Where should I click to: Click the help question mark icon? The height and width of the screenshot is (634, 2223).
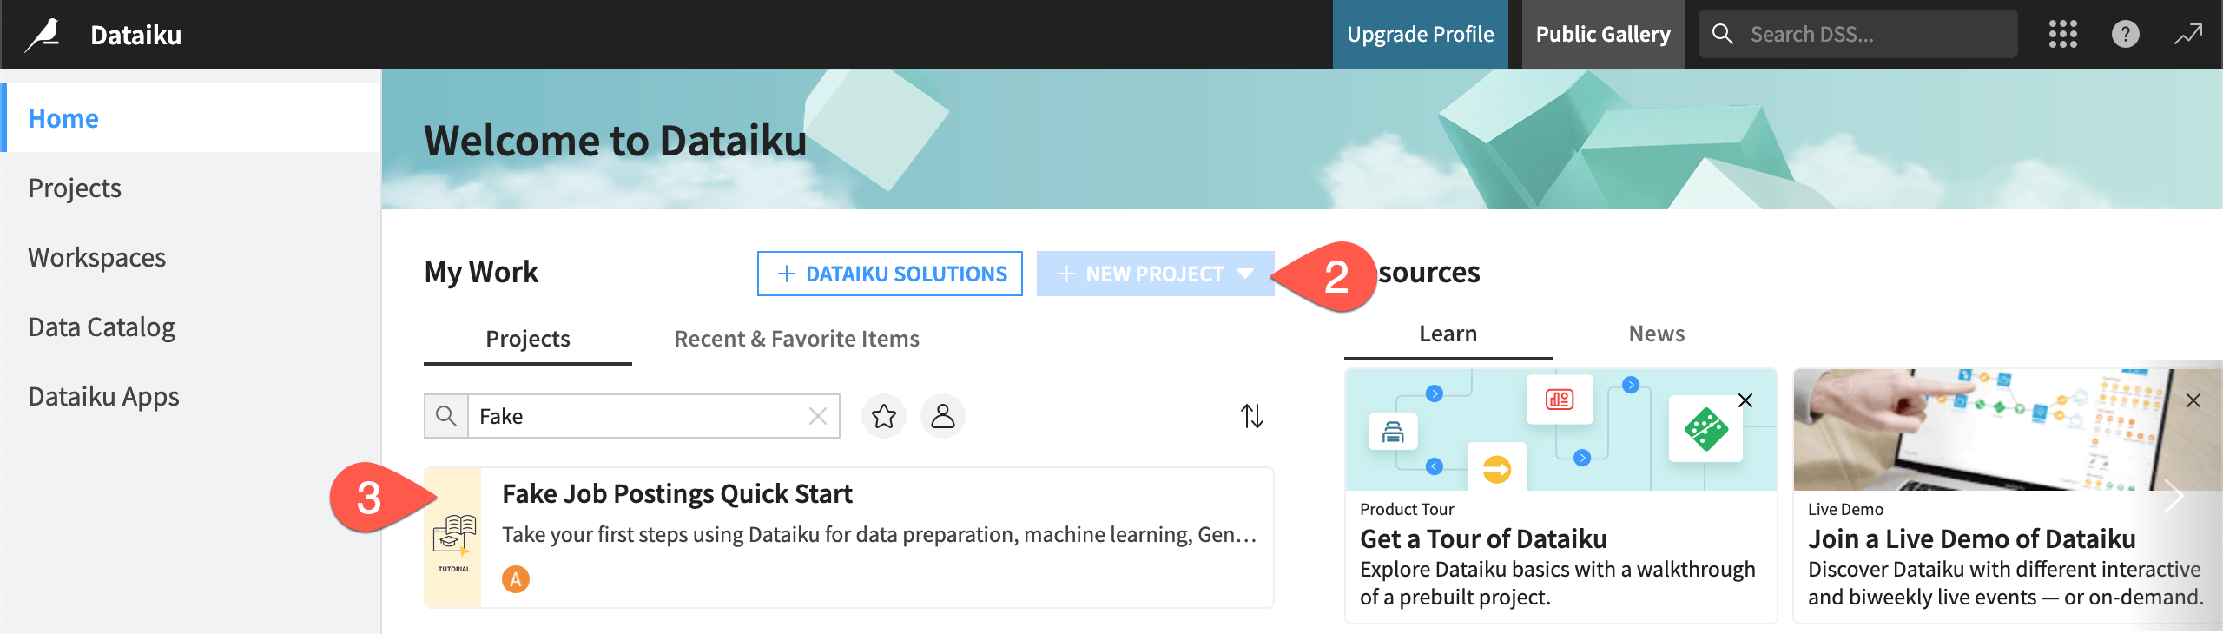2125,34
